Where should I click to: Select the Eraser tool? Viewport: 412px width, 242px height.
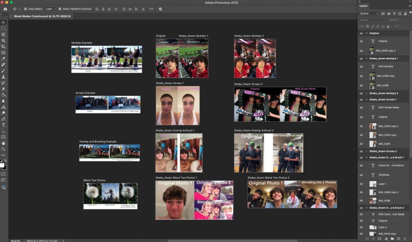tap(3, 89)
